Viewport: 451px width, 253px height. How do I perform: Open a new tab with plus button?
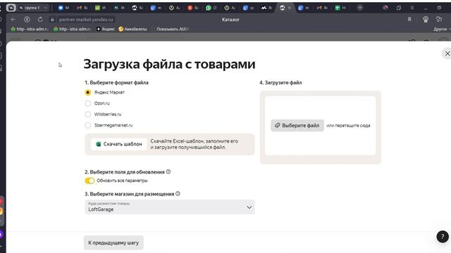[x=360, y=8]
